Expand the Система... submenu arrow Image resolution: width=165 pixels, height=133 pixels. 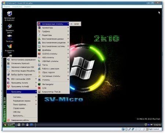[x=36, y=97]
